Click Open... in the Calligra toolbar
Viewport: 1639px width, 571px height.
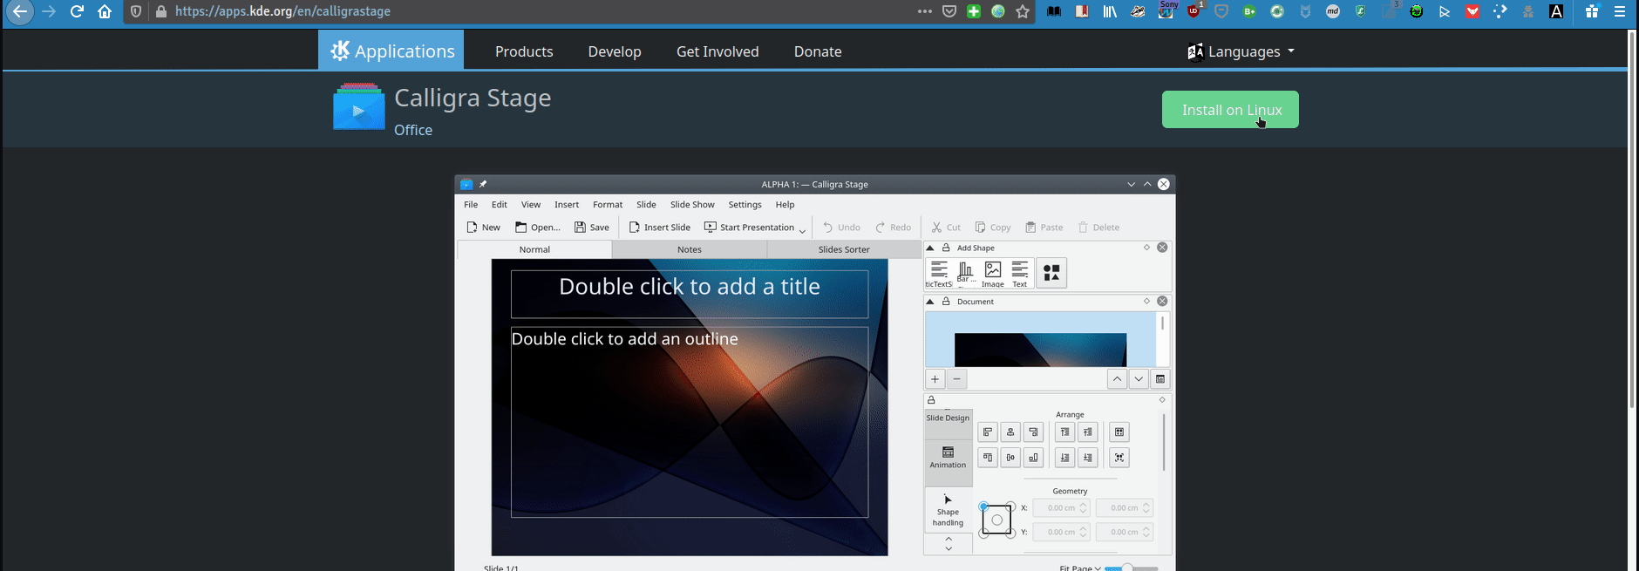[537, 228]
